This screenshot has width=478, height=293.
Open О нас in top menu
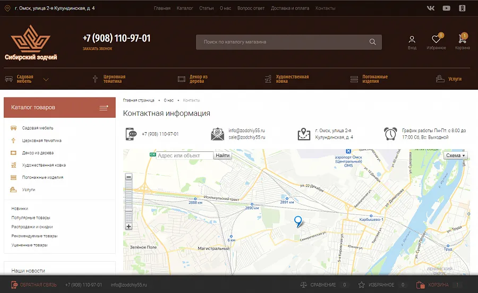pos(226,8)
